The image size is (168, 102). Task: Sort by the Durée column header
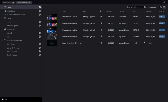tap(109, 12)
